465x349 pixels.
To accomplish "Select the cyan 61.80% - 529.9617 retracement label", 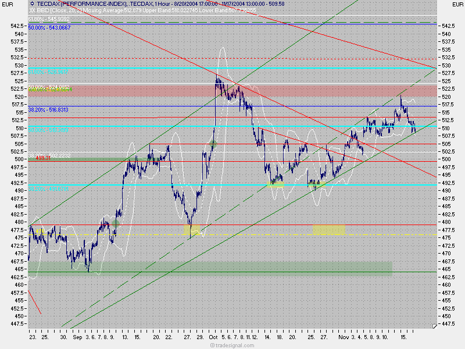I will coord(48,72).
